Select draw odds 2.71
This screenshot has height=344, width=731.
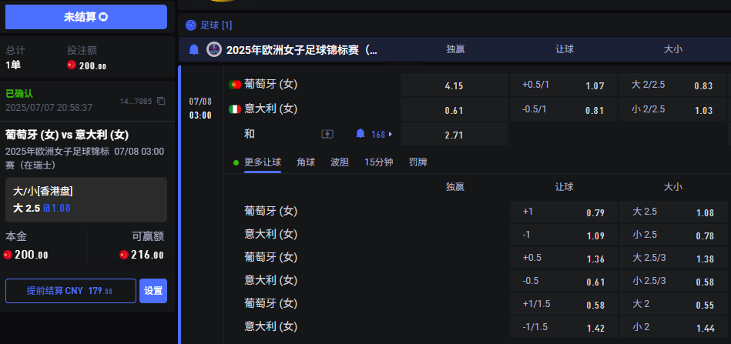point(454,135)
